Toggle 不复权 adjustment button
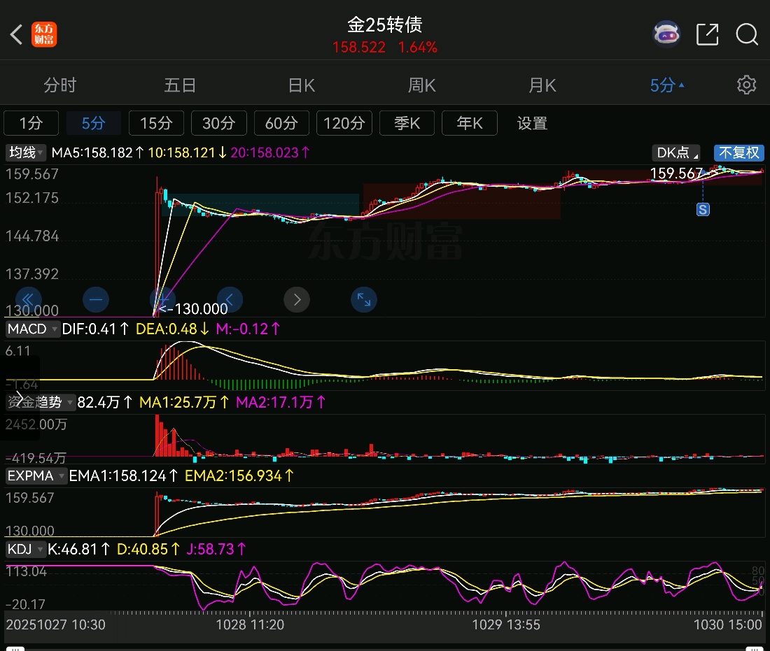This screenshot has width=770, height=651. [x=738, y=152]
